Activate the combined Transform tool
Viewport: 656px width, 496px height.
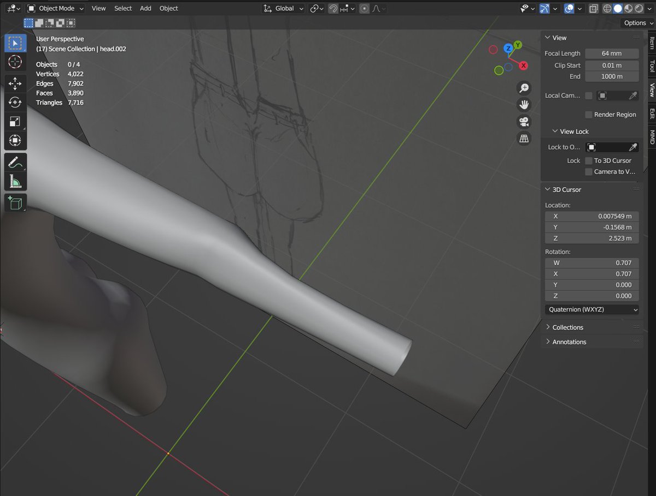click(x=15, y=141)
